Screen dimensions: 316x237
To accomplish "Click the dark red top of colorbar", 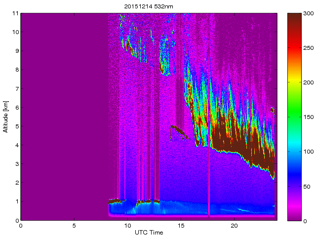I will click(294, 18).
